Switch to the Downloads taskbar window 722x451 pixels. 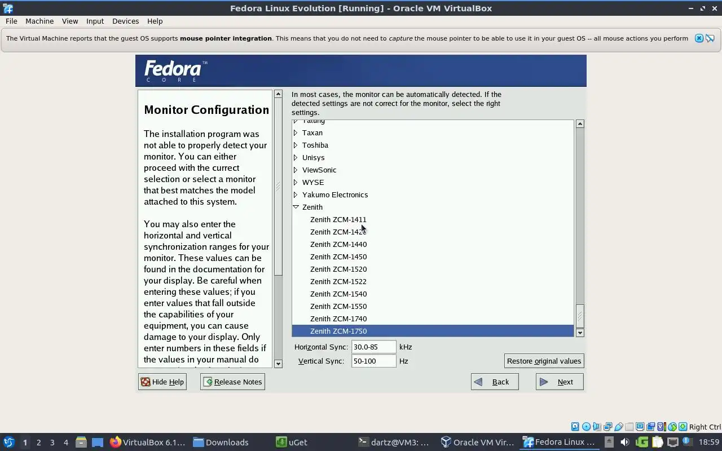tap(221, 442)
